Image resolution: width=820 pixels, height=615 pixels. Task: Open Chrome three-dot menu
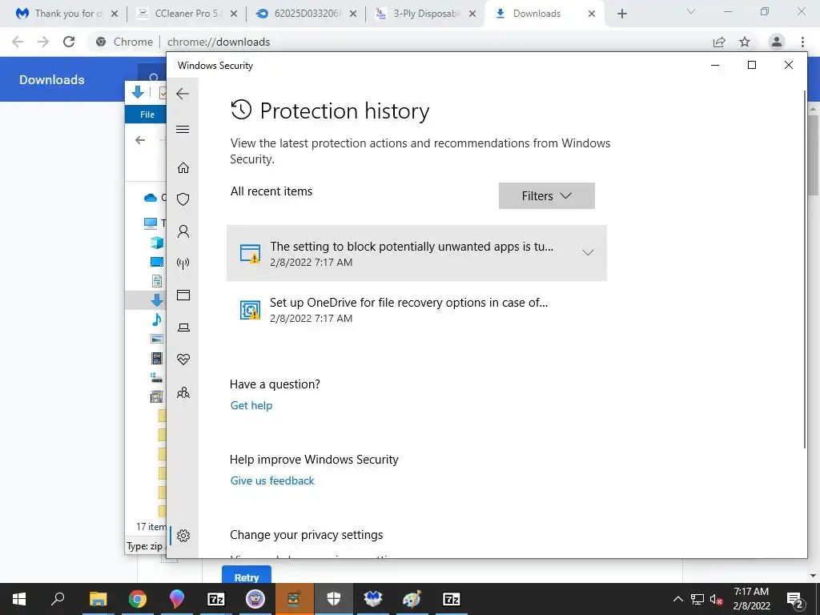[x=802, y=42]
